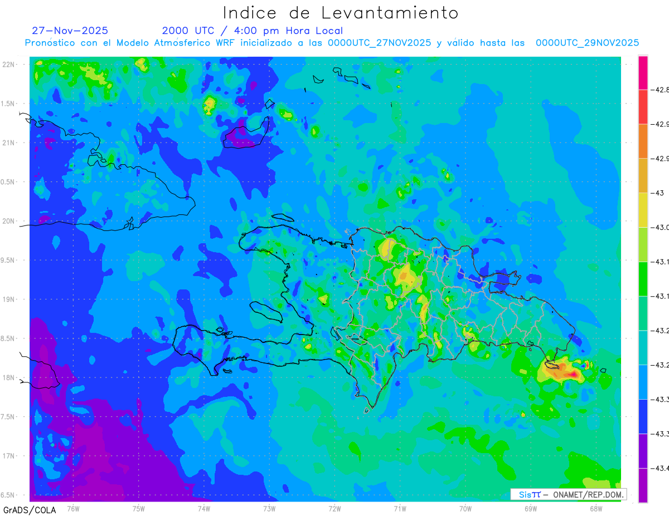669x516 pixels.
Task: Click the "-42.8" colorbar label
Action: 661,90
